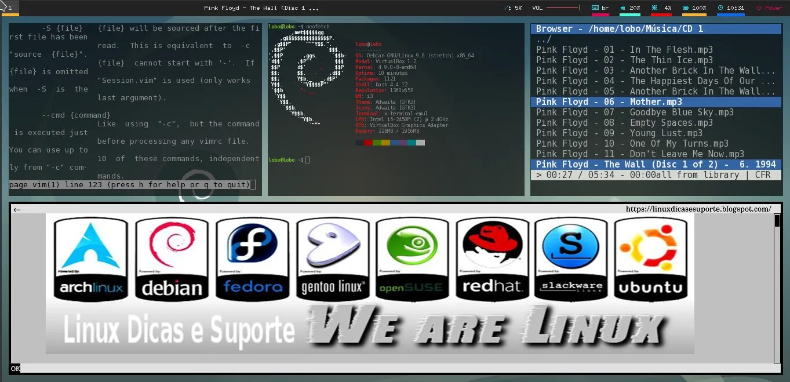Viewport: 790px width, 382px height.
Task: Click now-playing line "The Wall (Disc 1 of 2)"
Action: (x=656, y=165)
